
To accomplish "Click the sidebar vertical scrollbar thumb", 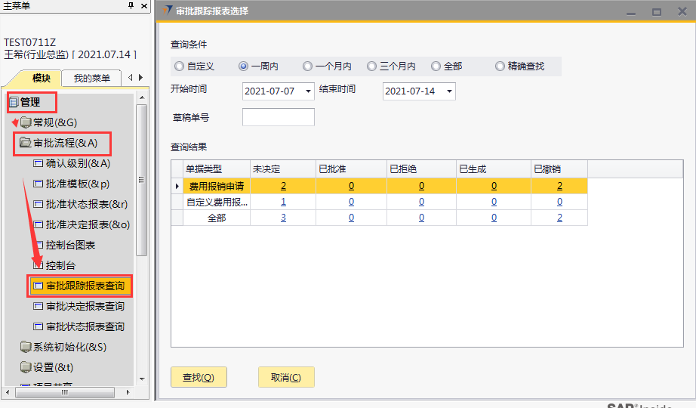I will pyautogui.click(x=141, y=180).
